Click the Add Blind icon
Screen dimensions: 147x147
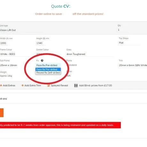pyautogui.click(x=76, y=85)
